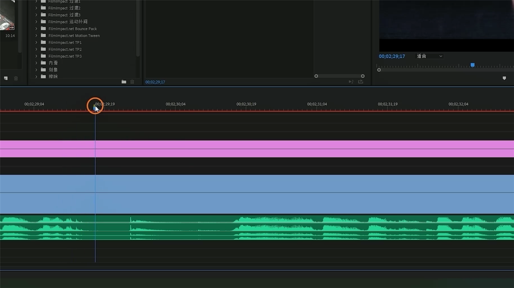This screenshot has width=514, height=288.
Task: Click the Project panel vertical scrollbar
Action: point(20,26)
